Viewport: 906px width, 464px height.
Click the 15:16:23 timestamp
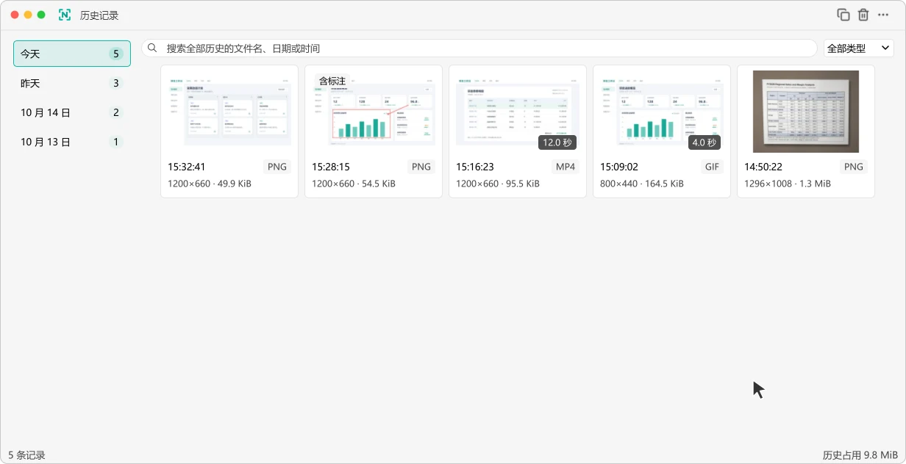click(475, 167)
